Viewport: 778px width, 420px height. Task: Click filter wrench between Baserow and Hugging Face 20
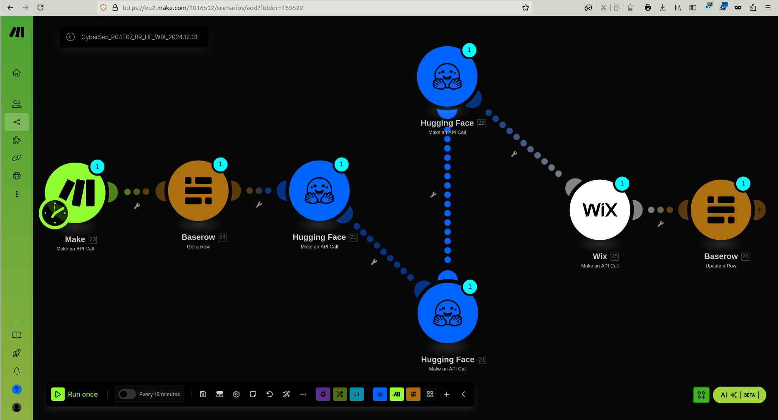pos(259,204)
